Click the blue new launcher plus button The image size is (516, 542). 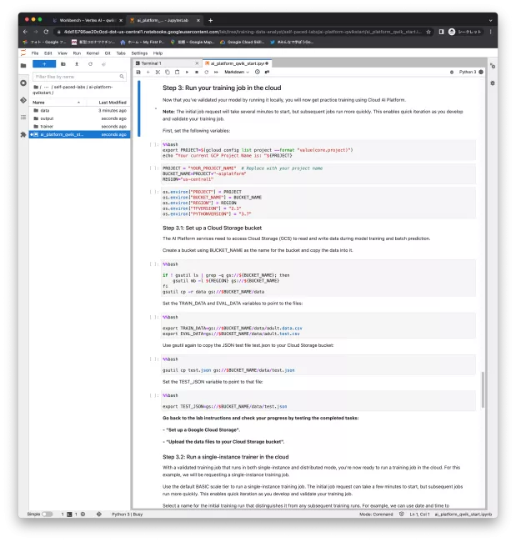pos(44,64)
